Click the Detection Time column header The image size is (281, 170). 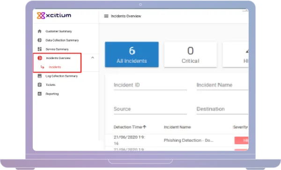128,127
